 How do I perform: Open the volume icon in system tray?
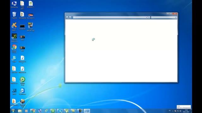181,111
